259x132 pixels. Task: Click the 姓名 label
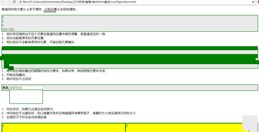click(5, 88)
